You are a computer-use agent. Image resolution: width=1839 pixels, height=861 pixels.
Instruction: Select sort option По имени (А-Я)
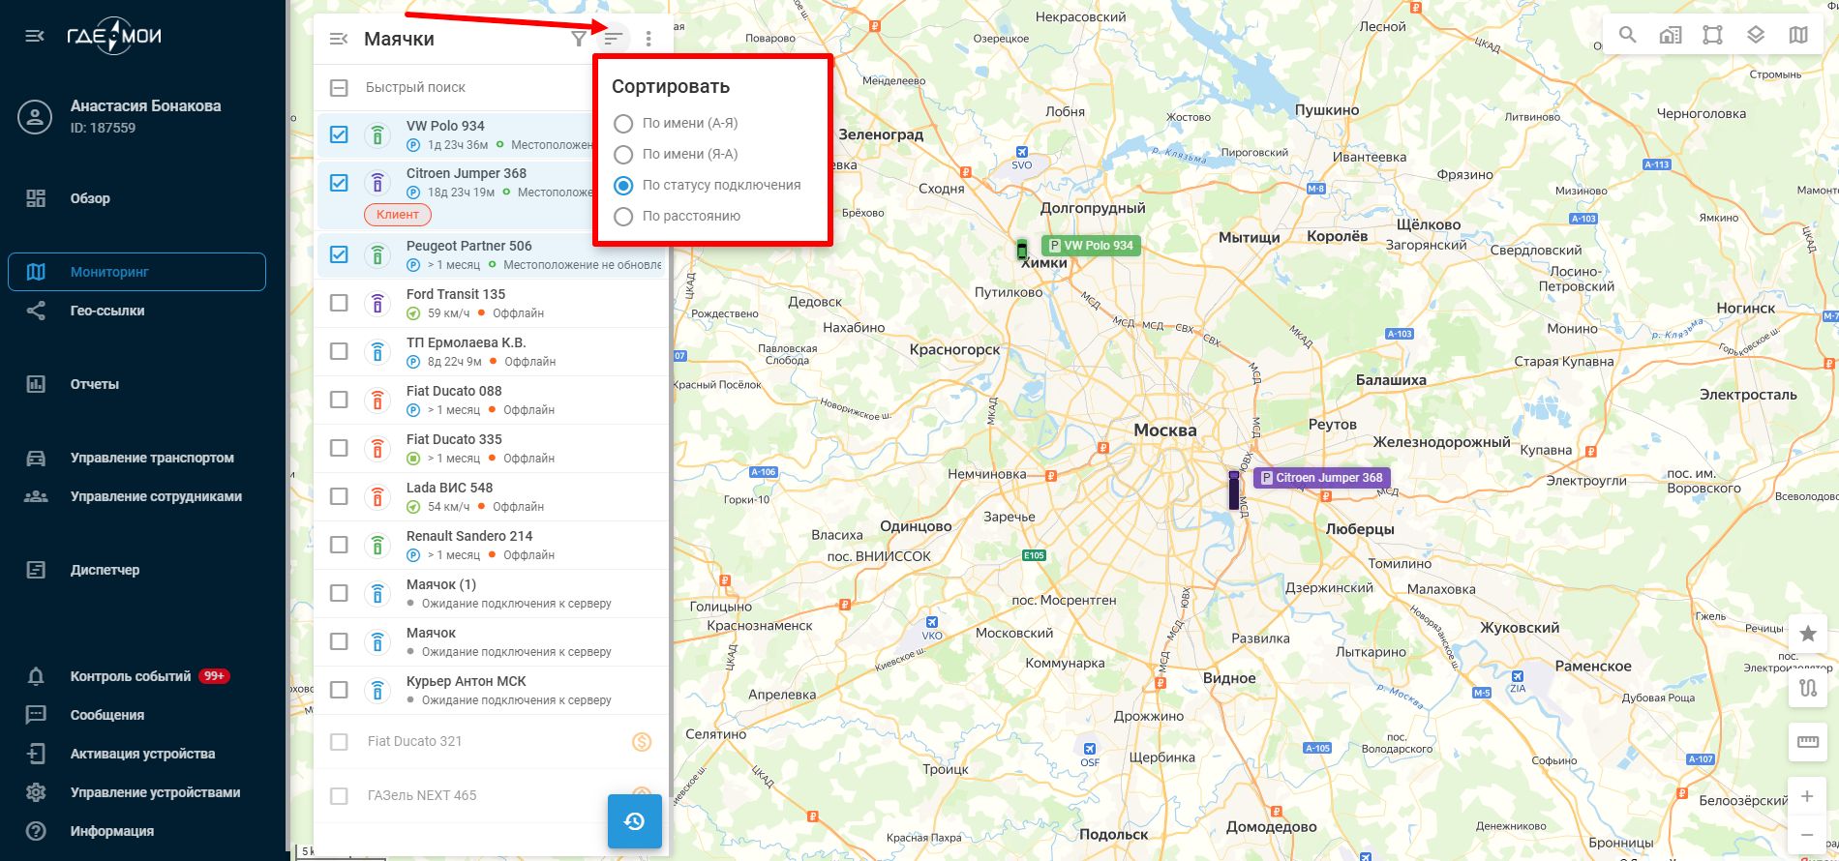click(623, 124)
